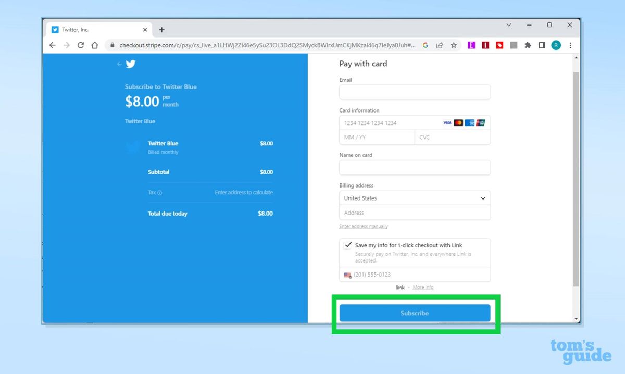Click the US flag icon on the phone field

[x=347, y=275]
